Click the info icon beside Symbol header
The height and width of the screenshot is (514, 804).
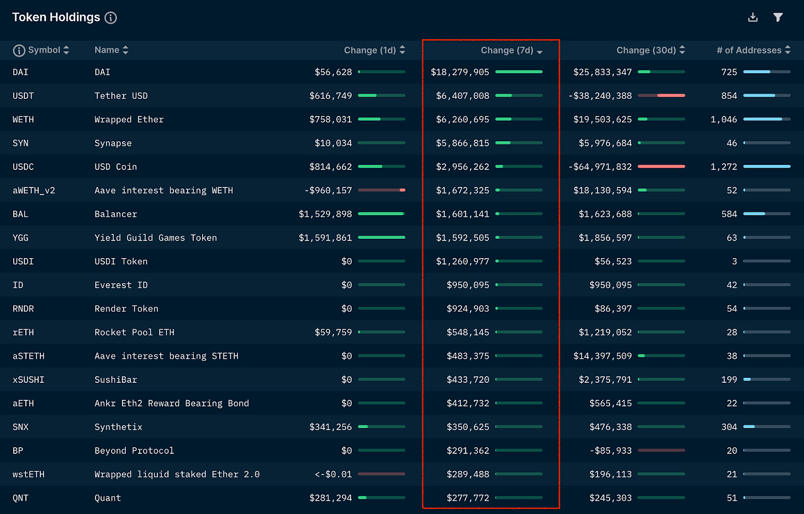coord(19,50)
